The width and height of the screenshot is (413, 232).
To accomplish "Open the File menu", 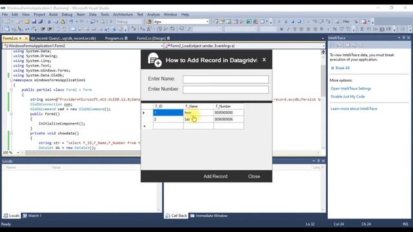I will pos(5,14).
